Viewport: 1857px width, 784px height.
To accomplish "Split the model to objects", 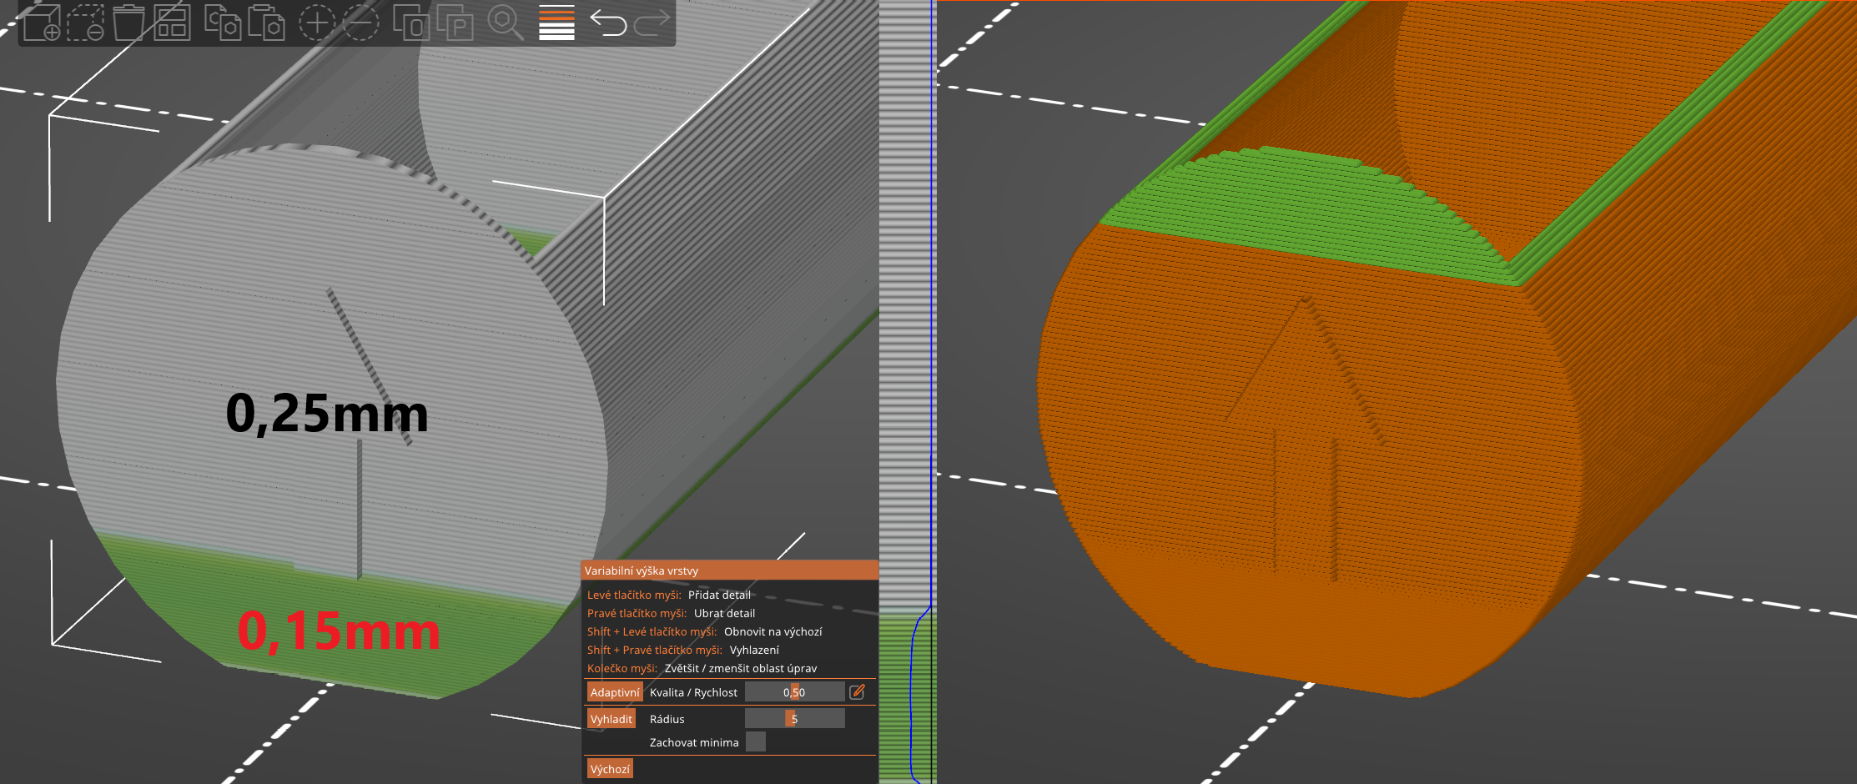I will tap(412, 21).
